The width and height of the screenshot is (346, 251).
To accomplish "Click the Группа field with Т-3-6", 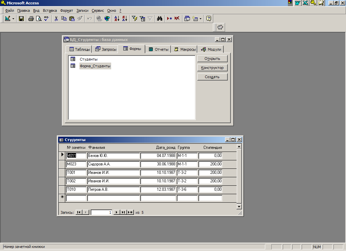I will coord(187,189).
